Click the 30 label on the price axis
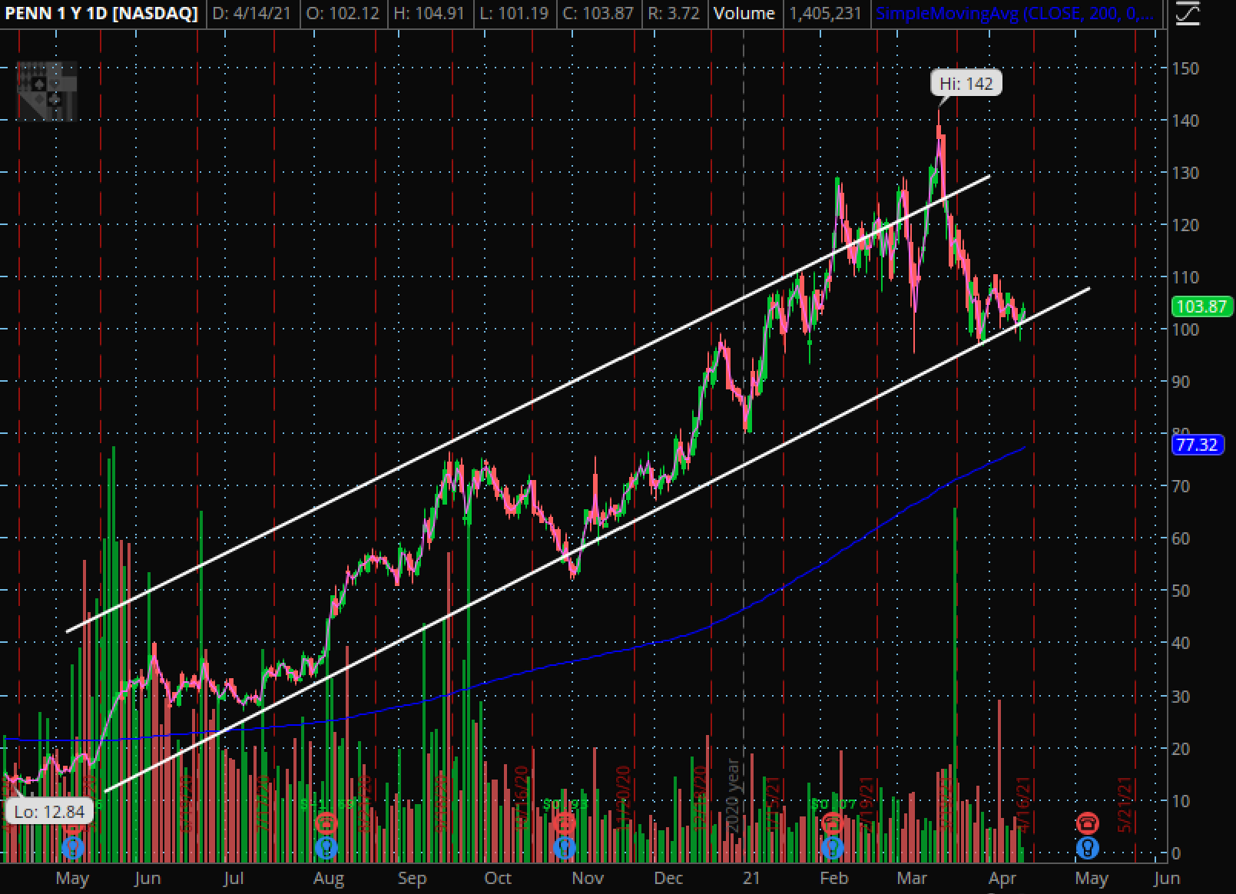 [1181, 697]
